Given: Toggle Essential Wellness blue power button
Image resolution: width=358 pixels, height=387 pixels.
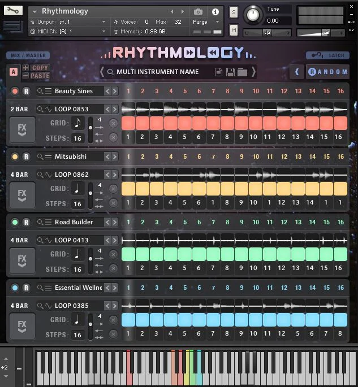Looking at the screenshot, I should [15, 288].
